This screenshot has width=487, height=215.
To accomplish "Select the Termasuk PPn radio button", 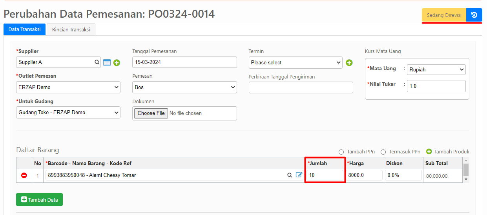I will pos(383,152).
